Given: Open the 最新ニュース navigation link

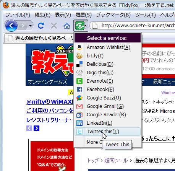Looking at the screenshot, I should pyautogui.click(x=164, y=81).
